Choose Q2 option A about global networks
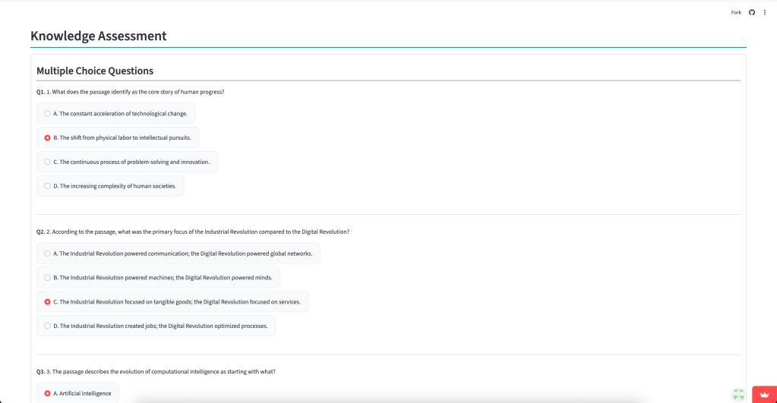Viewport: 777px width, 403px height. click(x=47, y=253)
